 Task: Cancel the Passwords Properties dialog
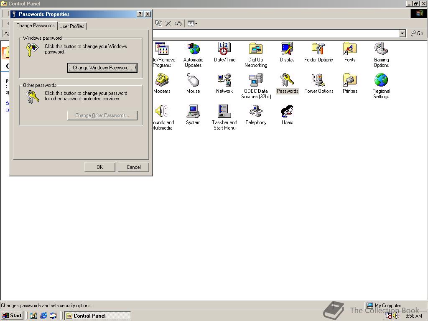133,167
